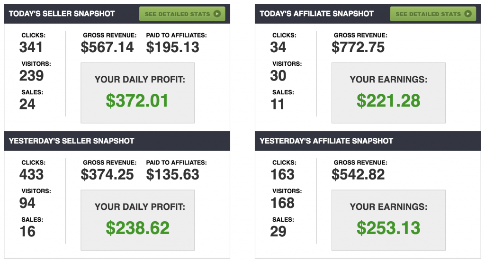Select Yesterday's Seller Snapshot header
This screenshot has width=485, height=261.
72,141
